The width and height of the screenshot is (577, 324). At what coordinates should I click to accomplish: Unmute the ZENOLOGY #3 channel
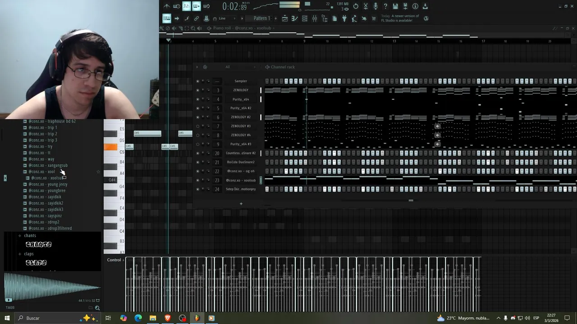click(197, 126)
